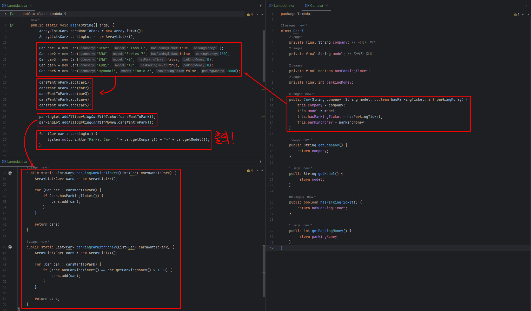The image size is (531, 311).
Task: Click the 4 warnings indicator in top Lambda editor
Action: (250, 14)
